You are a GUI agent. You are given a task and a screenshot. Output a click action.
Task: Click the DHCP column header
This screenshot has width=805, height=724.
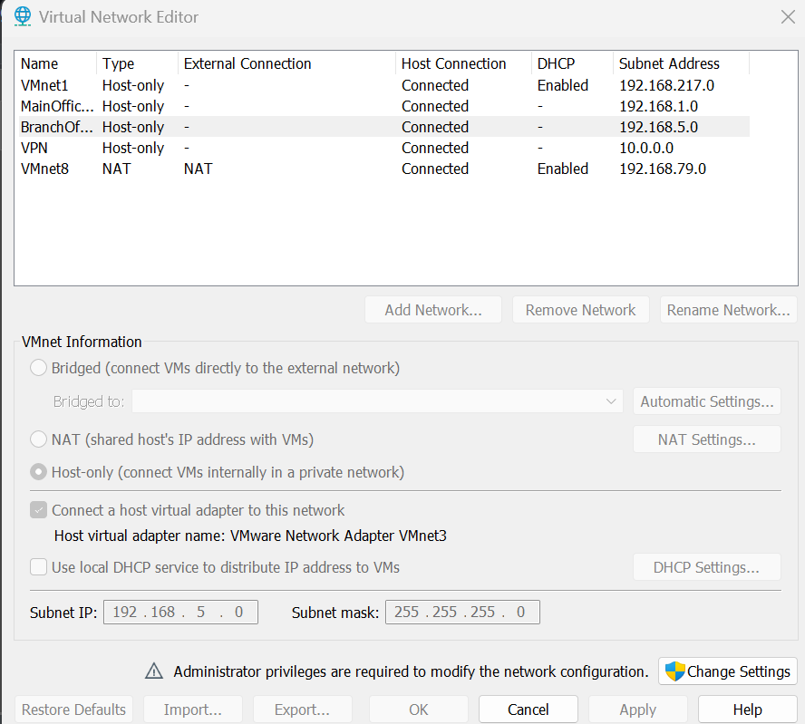[572, 63]
